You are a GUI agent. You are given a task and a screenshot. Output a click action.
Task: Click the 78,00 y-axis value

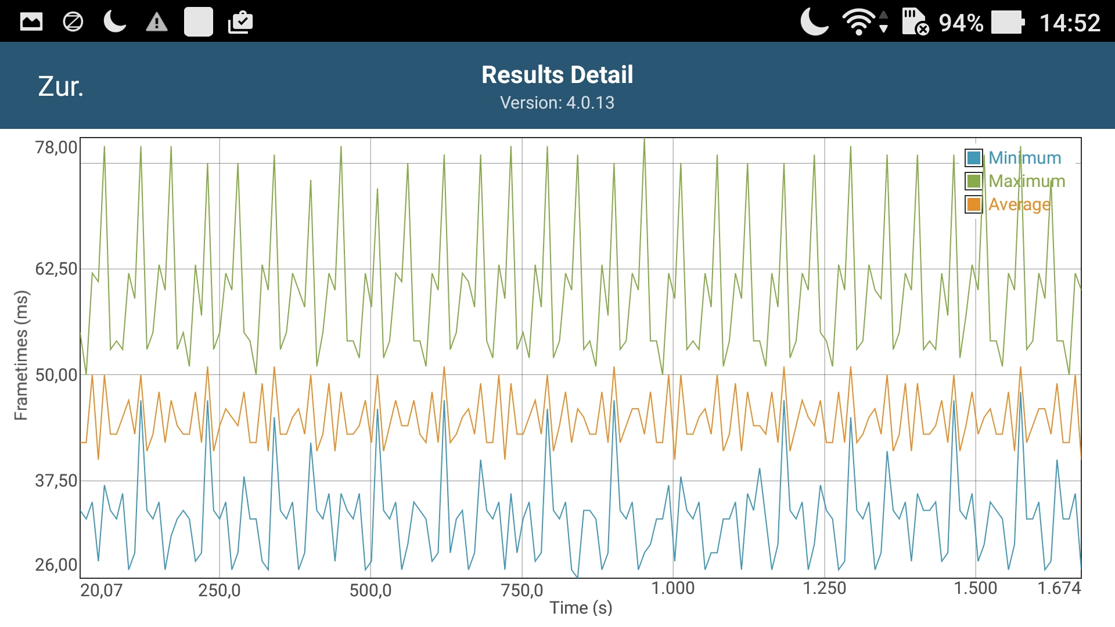(x=56, y=147)
